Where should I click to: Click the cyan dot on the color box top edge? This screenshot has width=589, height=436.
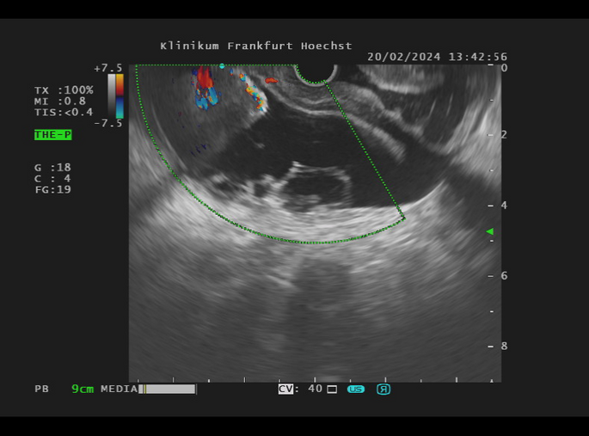[222, 65]
